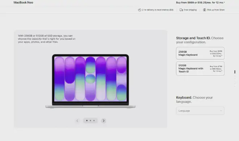Click the free shipping truck icon
The image size is (239, 141).
[x=181, y=10]
